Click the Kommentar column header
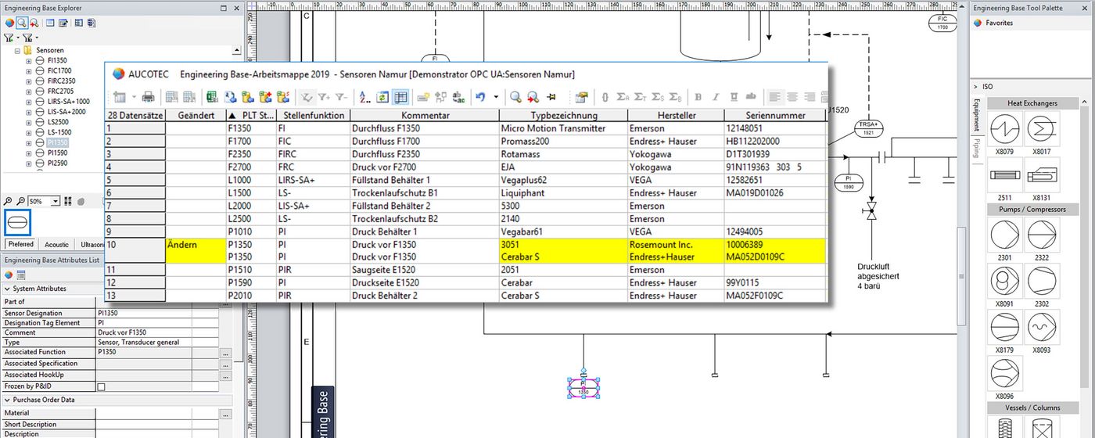1095x438 pixels. pos(424,115)
